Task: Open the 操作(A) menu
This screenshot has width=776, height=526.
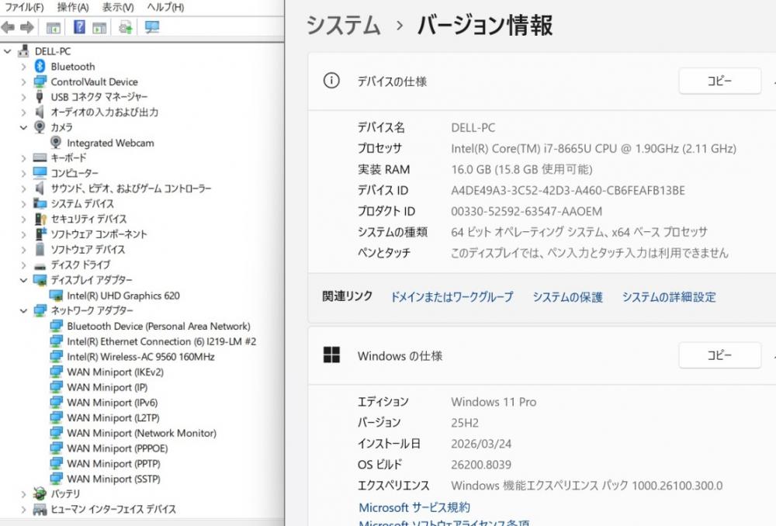Action: pyautogui.click(x=73, y=7)
